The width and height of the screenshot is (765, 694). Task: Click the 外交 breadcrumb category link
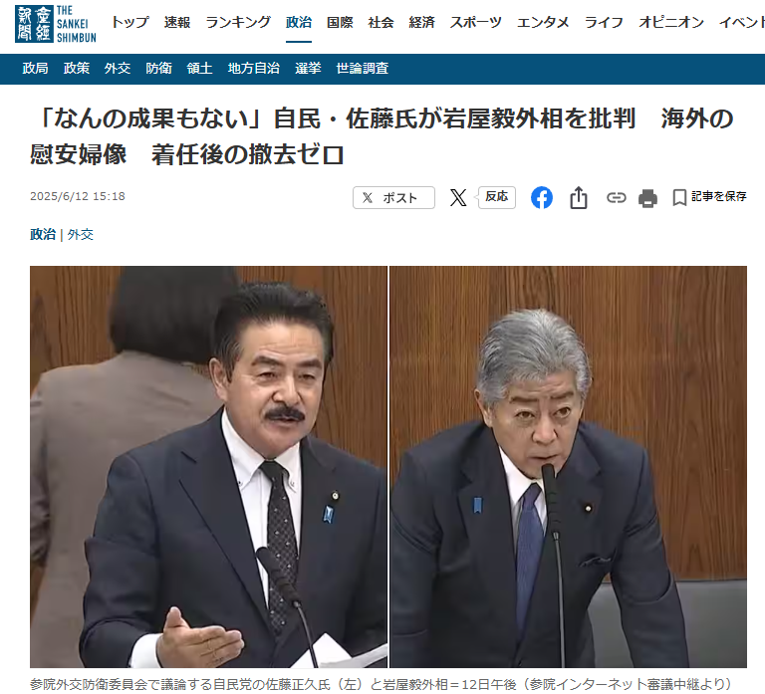click(81, 235)
